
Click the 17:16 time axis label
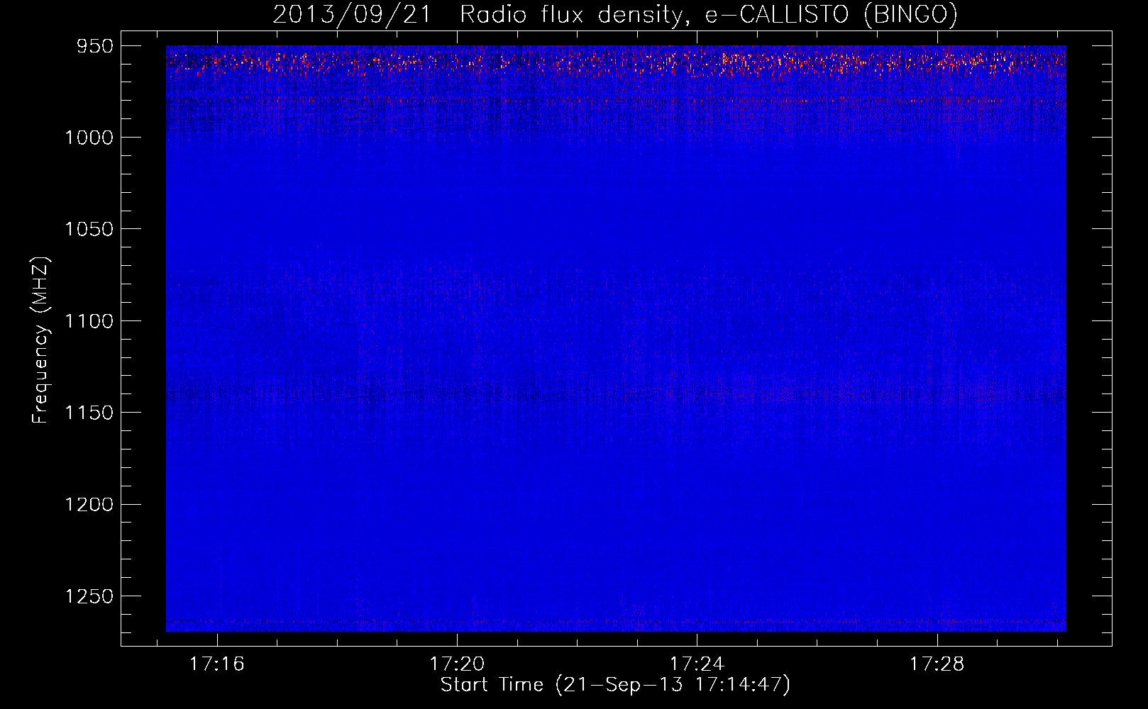tap(217, 664)
